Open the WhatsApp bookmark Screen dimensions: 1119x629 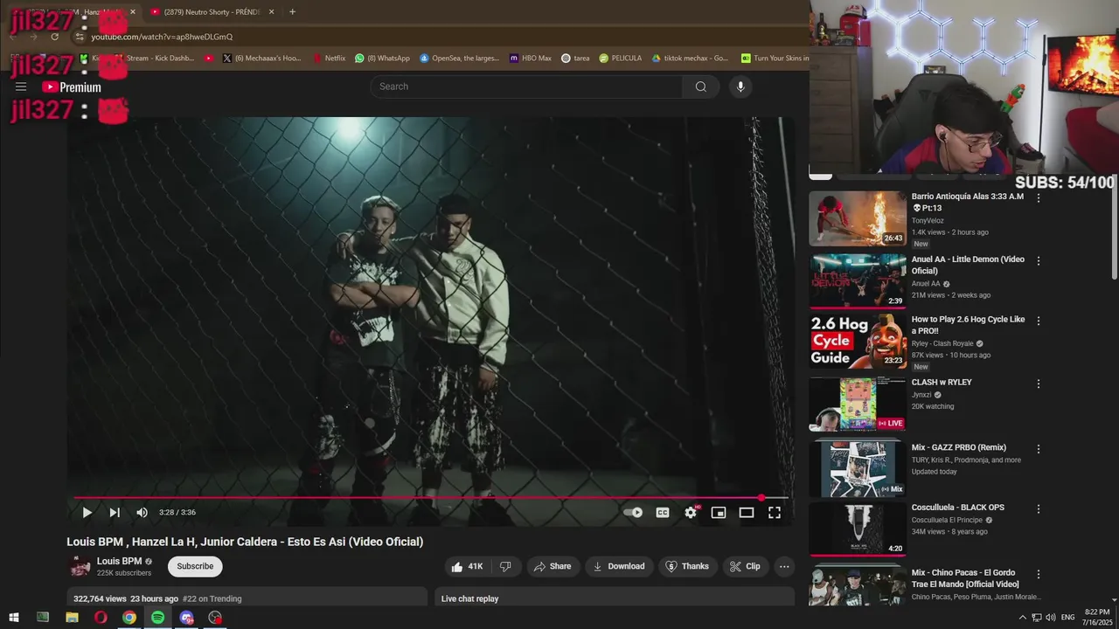tap(382, 59)
